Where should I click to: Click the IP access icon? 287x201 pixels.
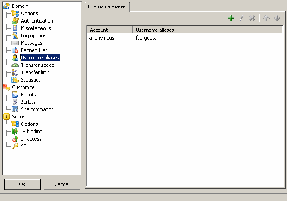pyautogui.click(x=15, y=139)
